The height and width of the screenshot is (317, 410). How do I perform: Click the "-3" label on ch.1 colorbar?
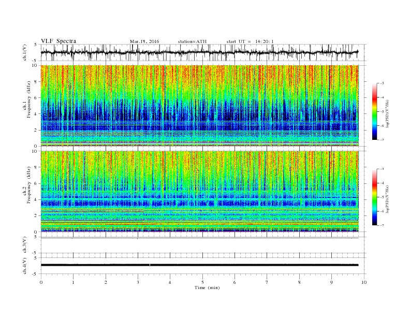(382, 83)
